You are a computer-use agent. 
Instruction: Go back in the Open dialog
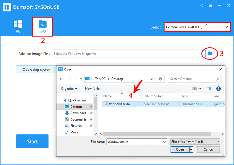(61, 79)
